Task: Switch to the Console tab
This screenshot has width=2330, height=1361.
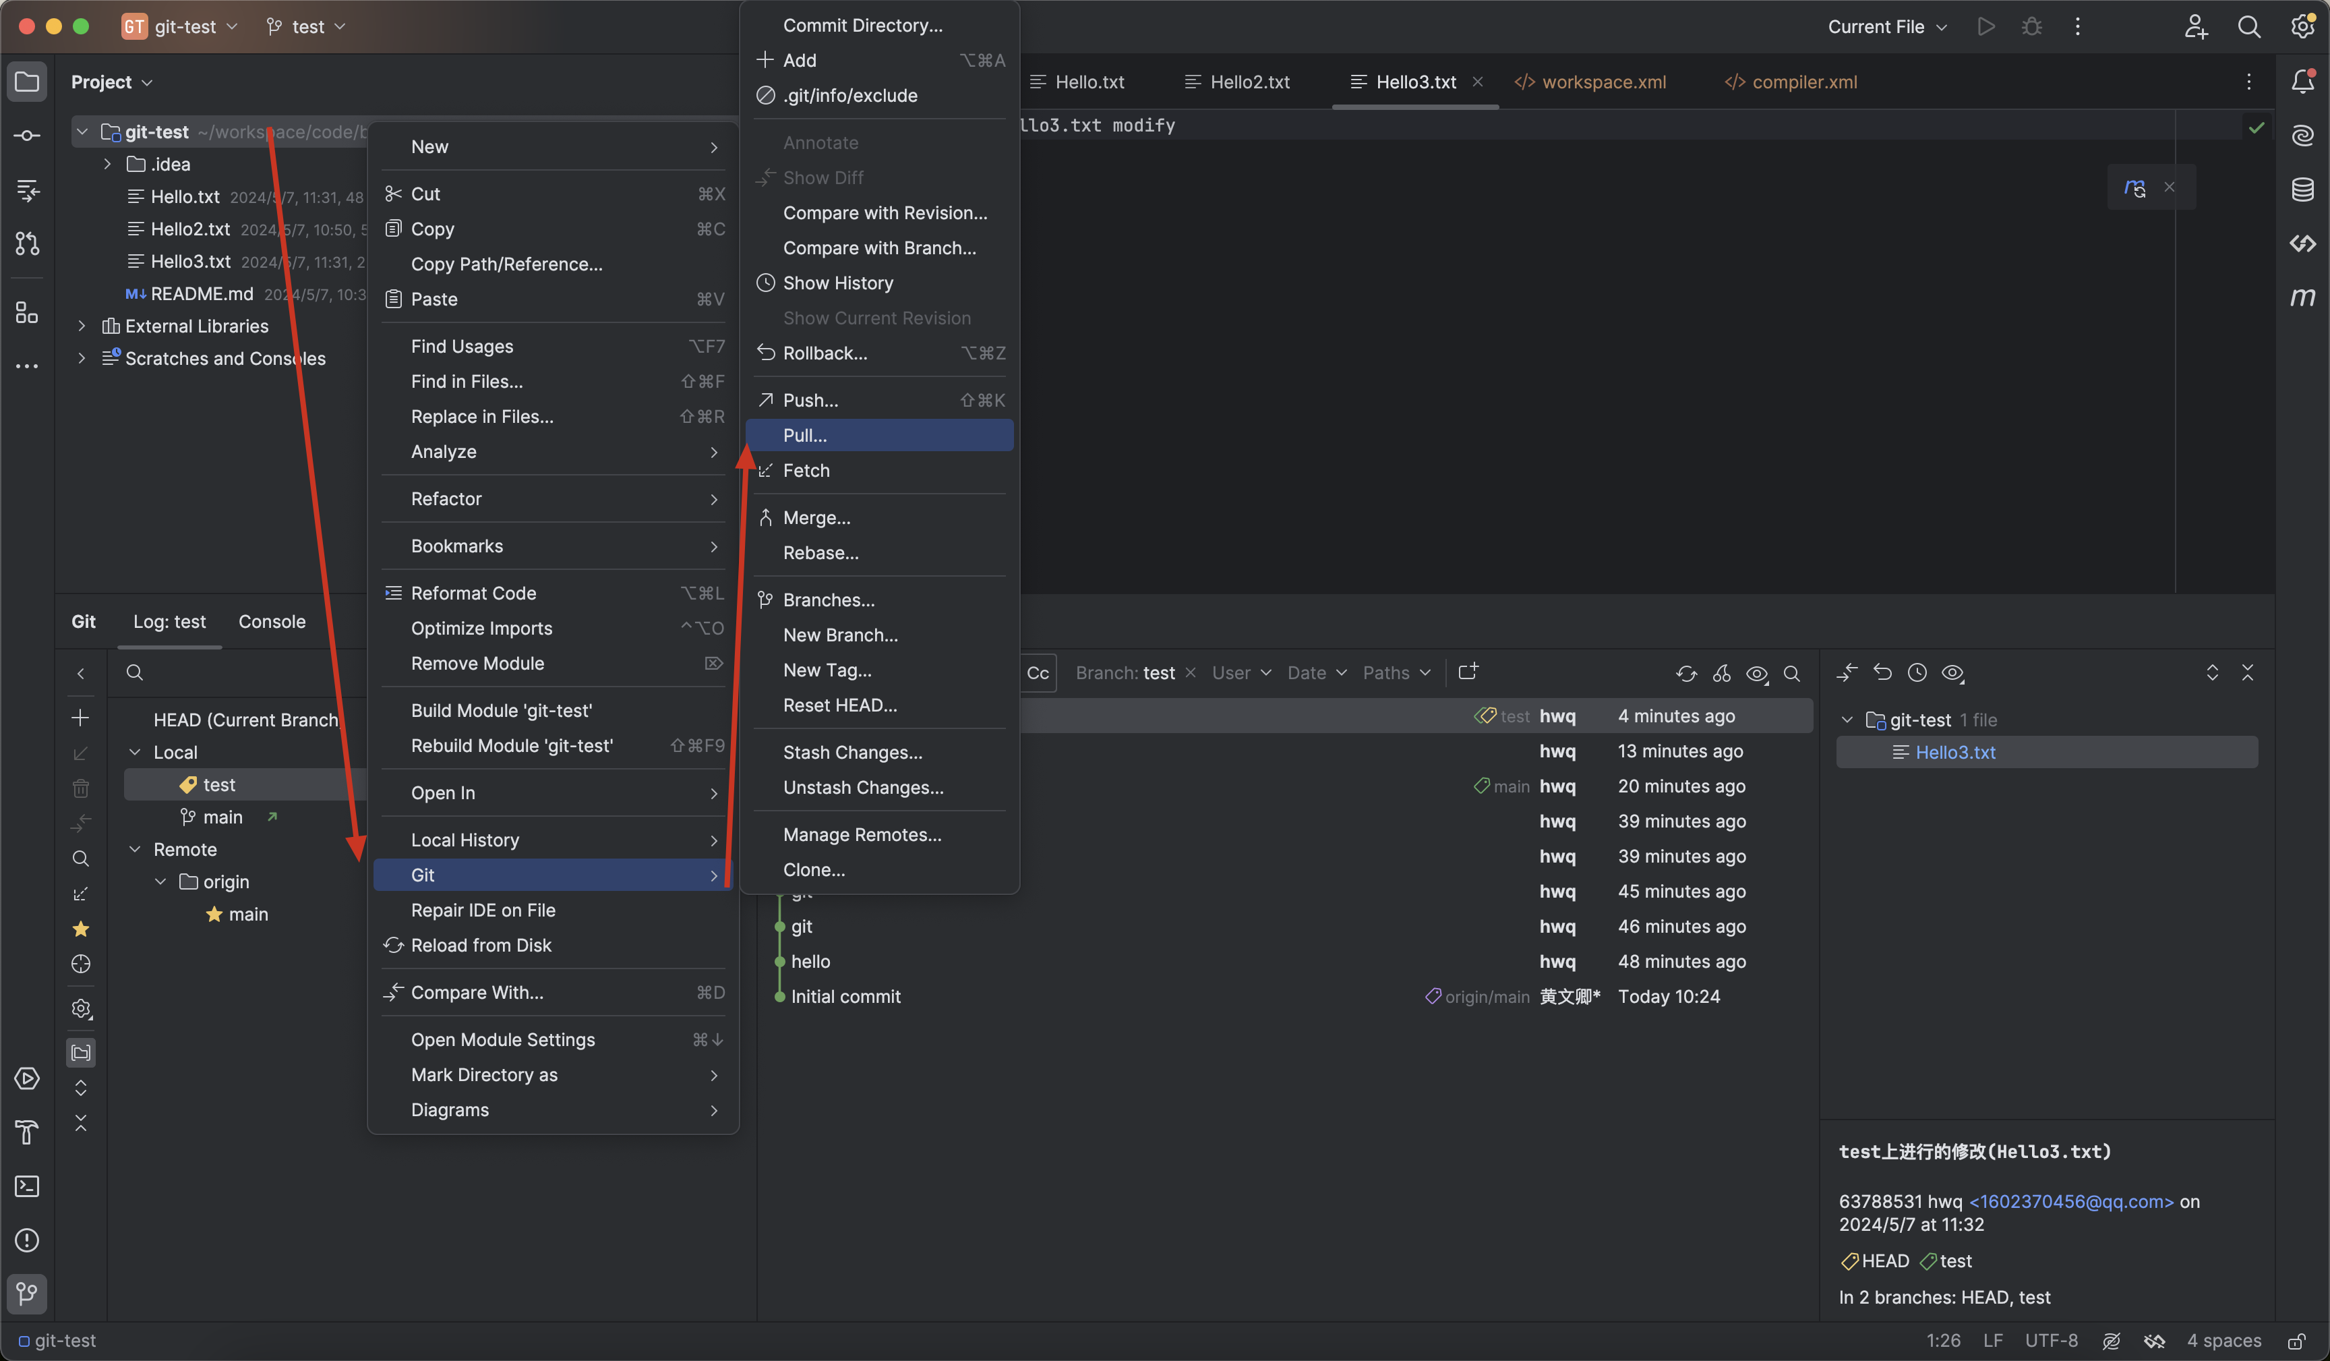Action: click(x=272, y=622)
